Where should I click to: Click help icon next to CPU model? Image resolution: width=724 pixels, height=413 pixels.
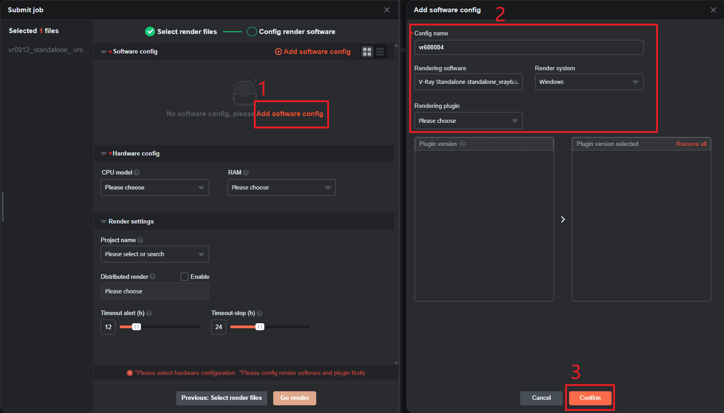(137, 173)
